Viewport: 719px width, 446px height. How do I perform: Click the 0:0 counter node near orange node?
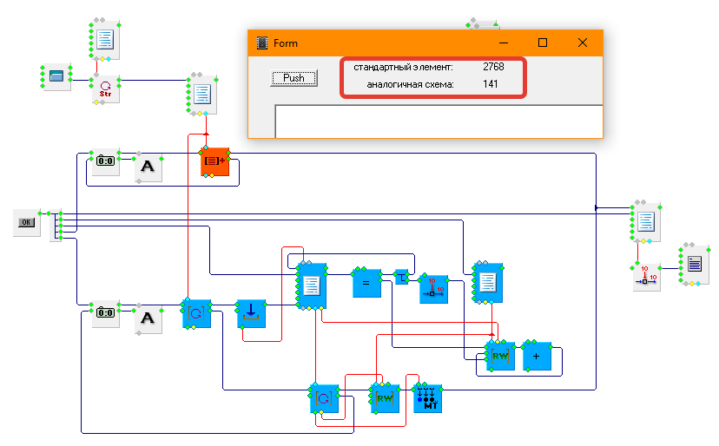[x=105, y=161]
